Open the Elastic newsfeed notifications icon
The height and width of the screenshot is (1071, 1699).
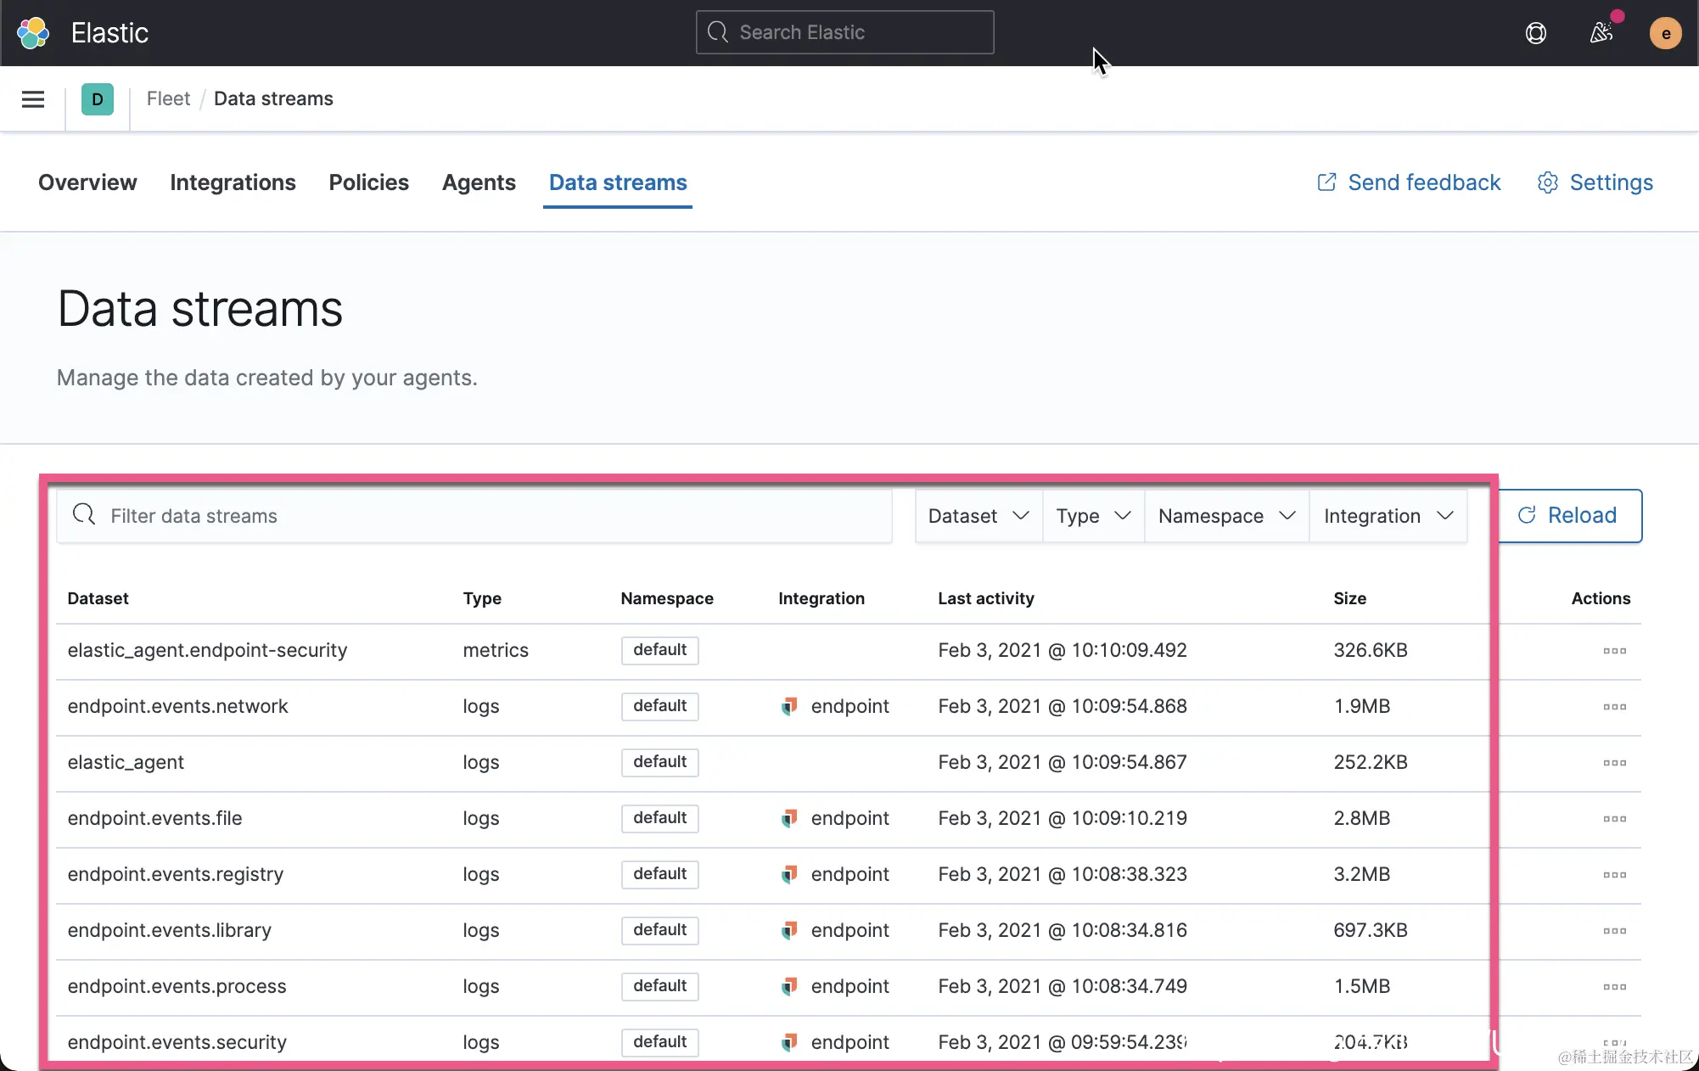(1602, 33)
